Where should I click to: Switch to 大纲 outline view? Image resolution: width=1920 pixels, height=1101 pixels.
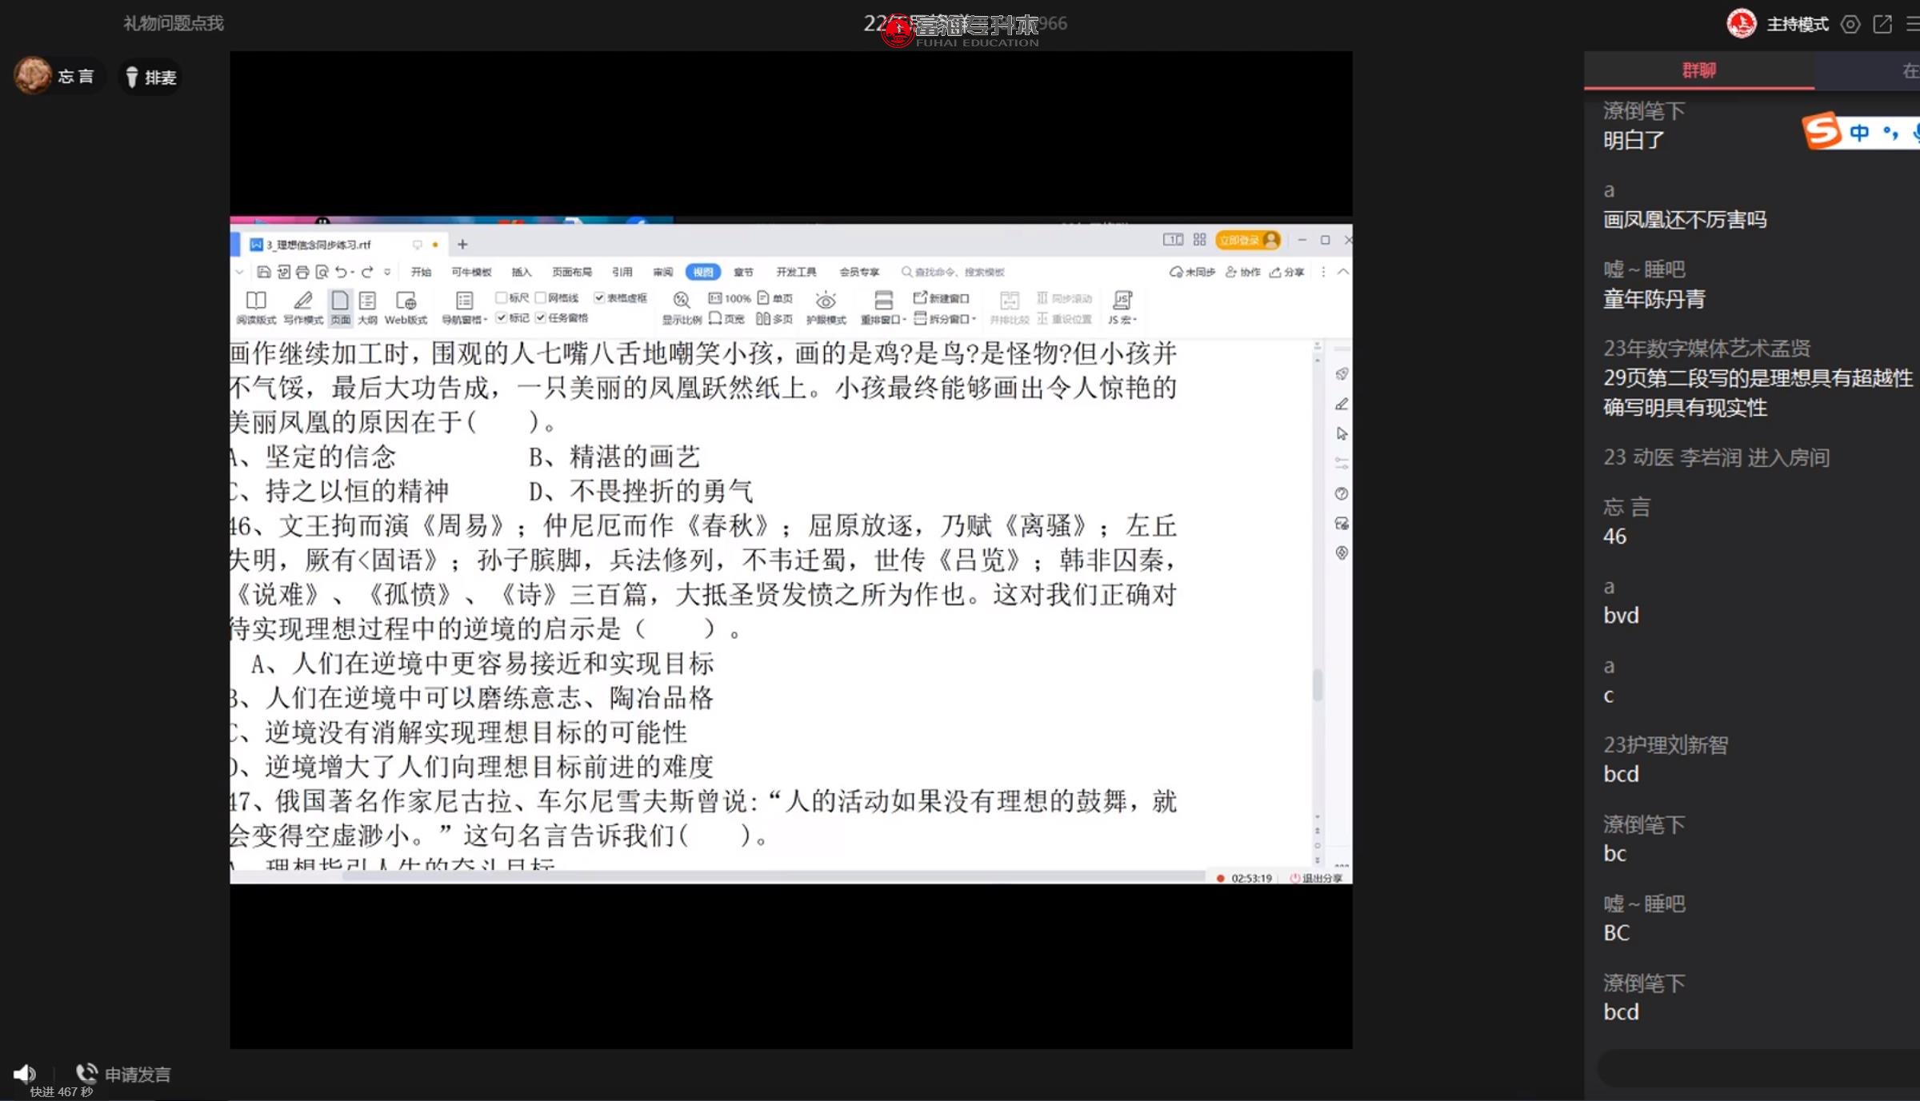[367, 308]
